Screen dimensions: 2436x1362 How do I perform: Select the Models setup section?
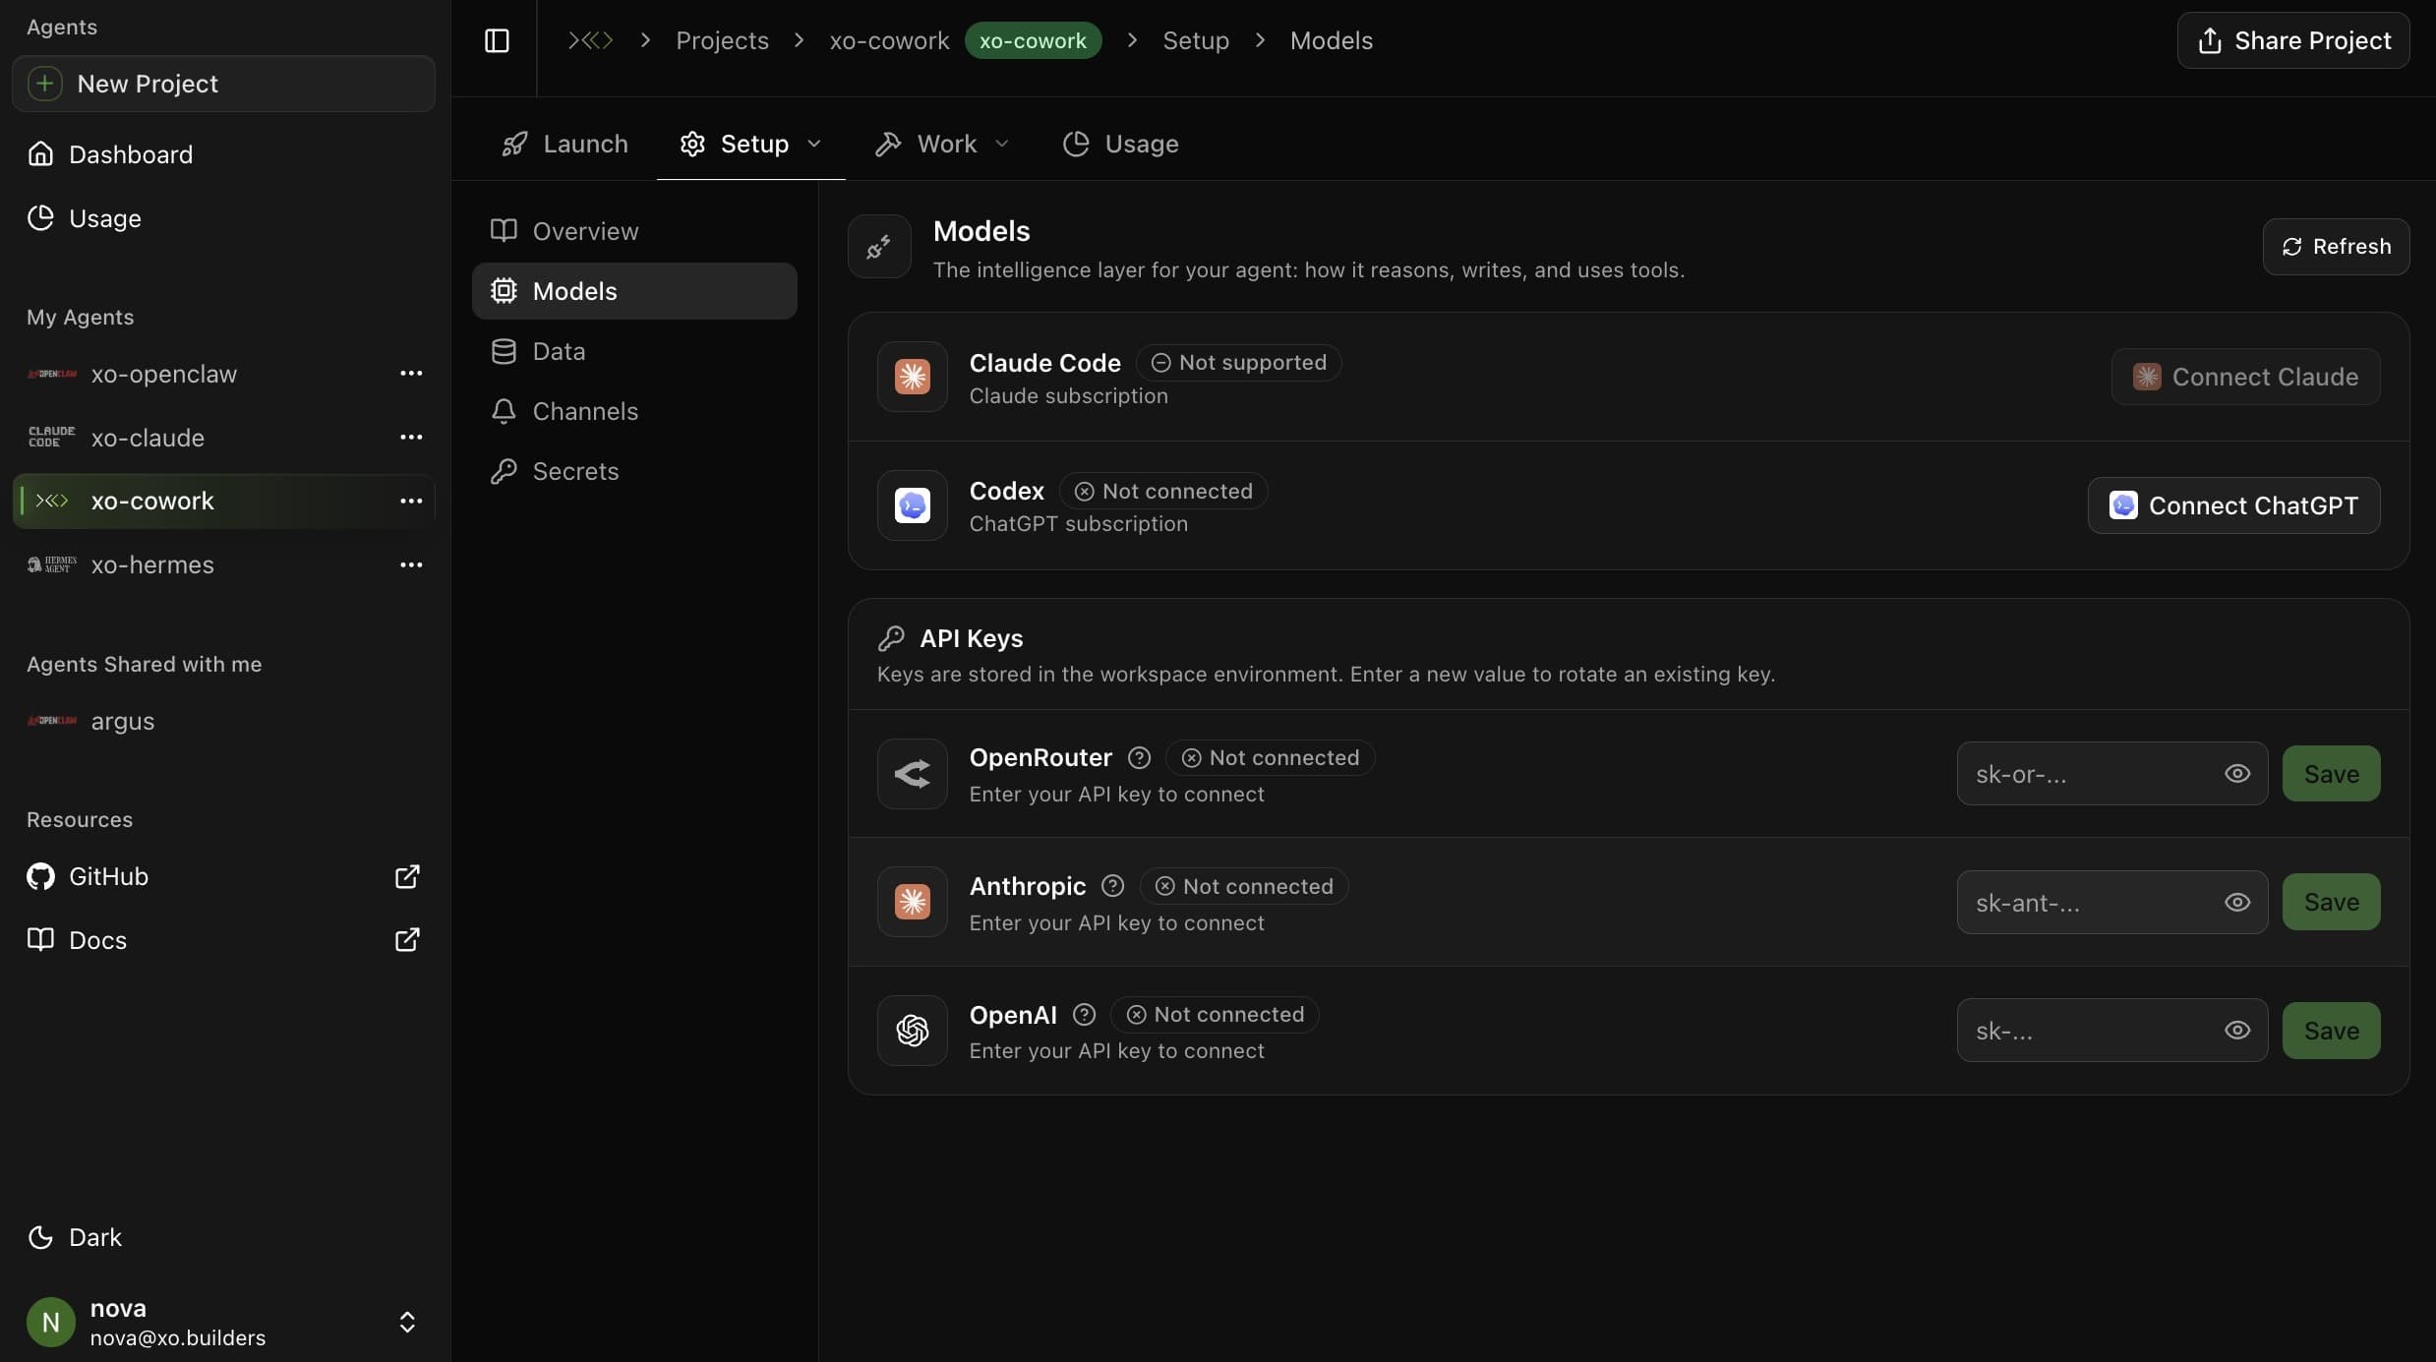634,291
